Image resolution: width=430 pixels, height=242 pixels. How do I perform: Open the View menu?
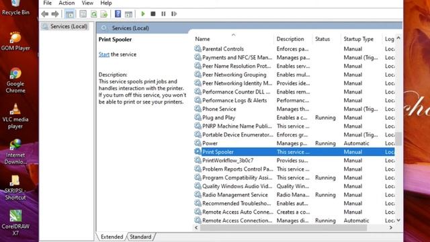click(x=87, y=3)
